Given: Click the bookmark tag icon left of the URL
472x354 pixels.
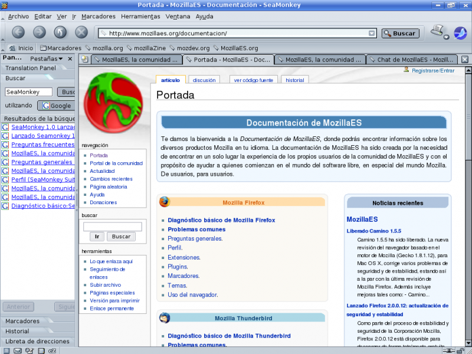Looking at the screenshot, I should (x=103, y=33).
